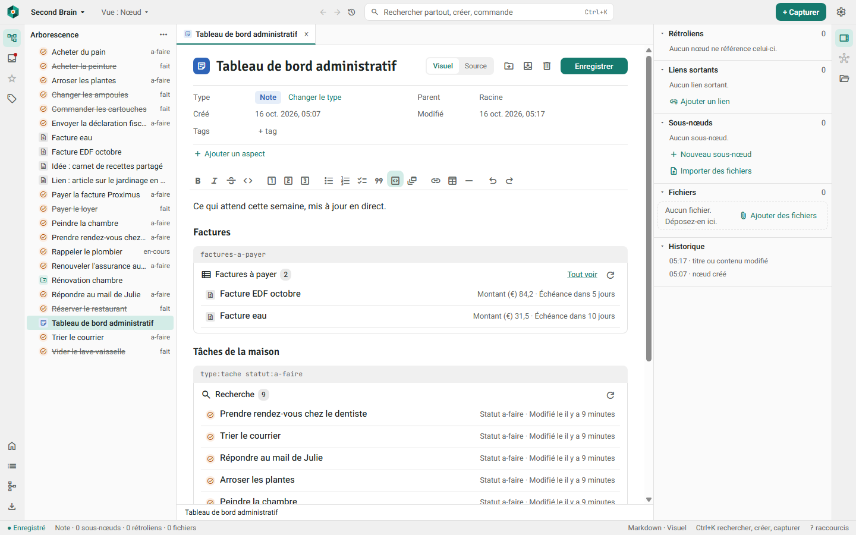This screenshot has height=535, width=856.
Task: Click Ajouter un lien
Action: click(x=700, y=102)
